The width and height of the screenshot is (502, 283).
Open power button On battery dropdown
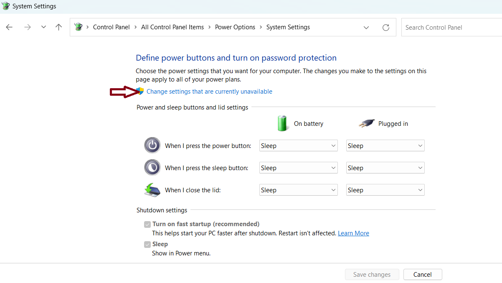pyautogui.click(x=298, y=145)
